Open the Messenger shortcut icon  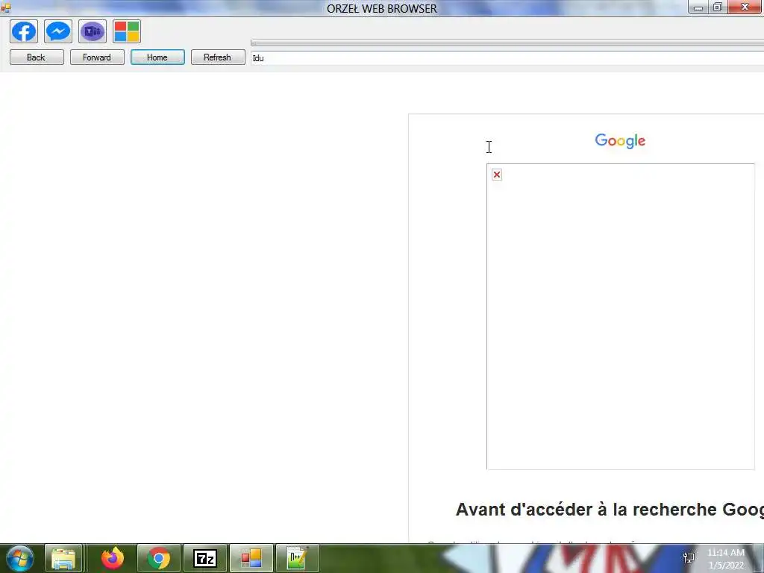tap(58, 31)
